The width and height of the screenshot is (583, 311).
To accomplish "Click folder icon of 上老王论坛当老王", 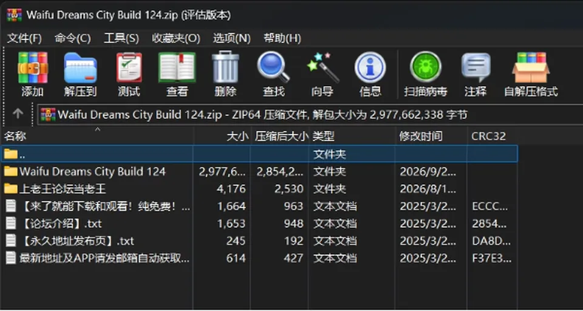I will tap(11, 189).
